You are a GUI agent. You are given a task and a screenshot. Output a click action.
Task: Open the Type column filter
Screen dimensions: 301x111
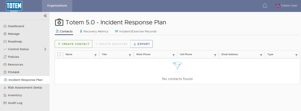click(x=296, y=55)
